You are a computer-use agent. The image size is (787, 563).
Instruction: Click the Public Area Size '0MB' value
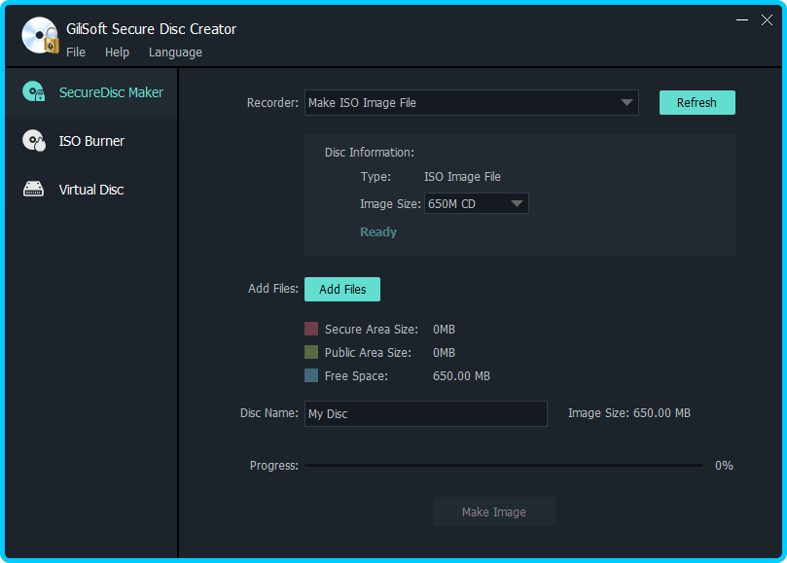tap(444, 353)
